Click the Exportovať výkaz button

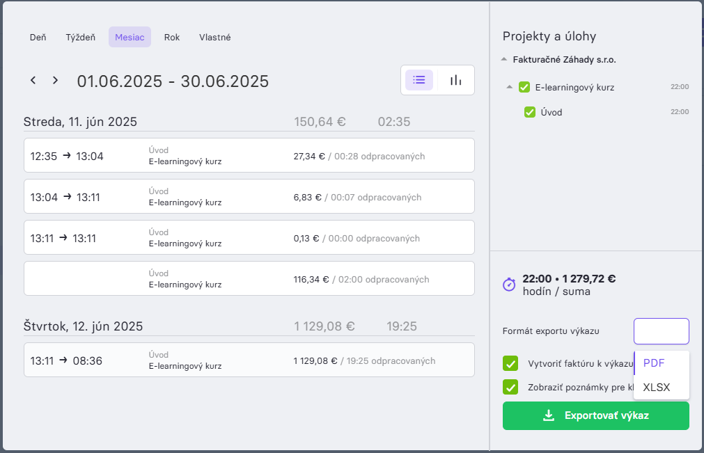(596, 416)
